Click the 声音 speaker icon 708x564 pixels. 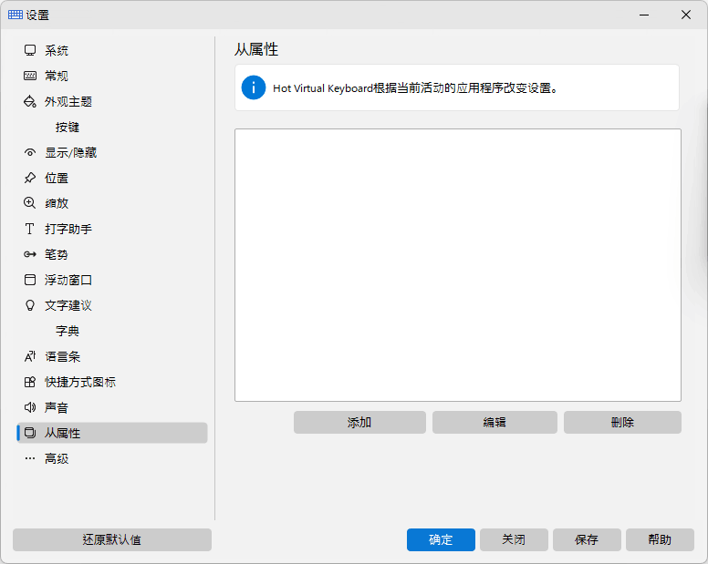[x=30, y=407]
